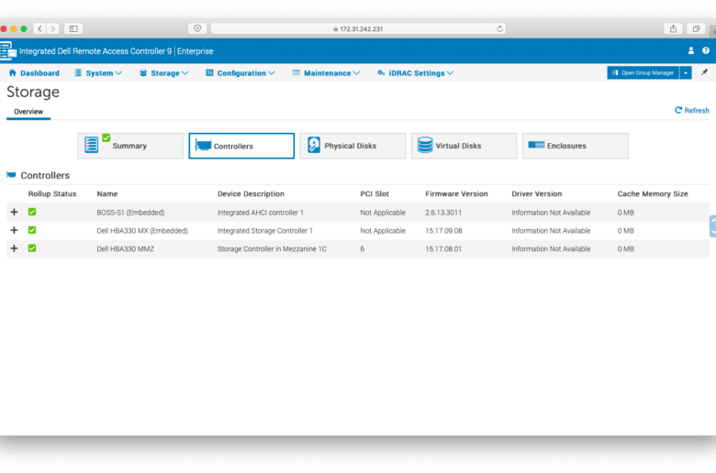This screenshot has width=716, height=473.
Task: Open the help question mark icon
Action: tap(706, 50)
